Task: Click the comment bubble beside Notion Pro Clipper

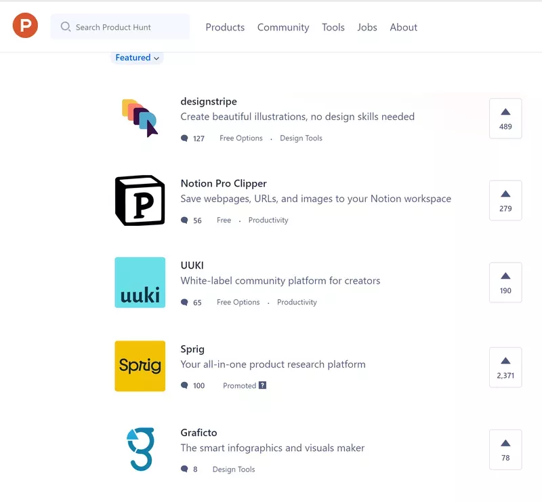Action: click(184, 220)
